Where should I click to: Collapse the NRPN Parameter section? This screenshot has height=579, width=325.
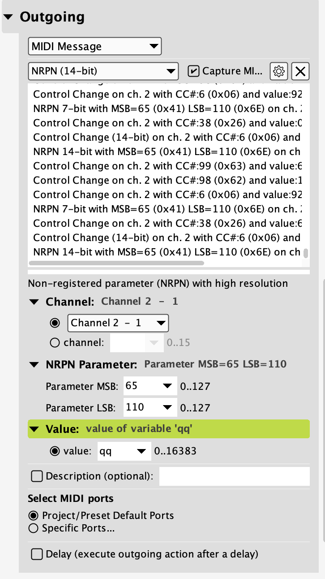[34, 365]
